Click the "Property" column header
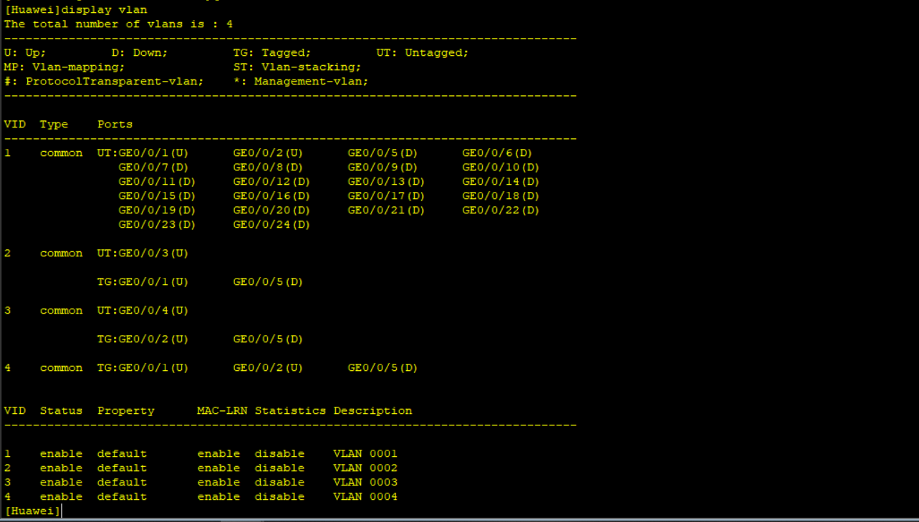The width and height of the screenshot is (919, 522). 125,410
